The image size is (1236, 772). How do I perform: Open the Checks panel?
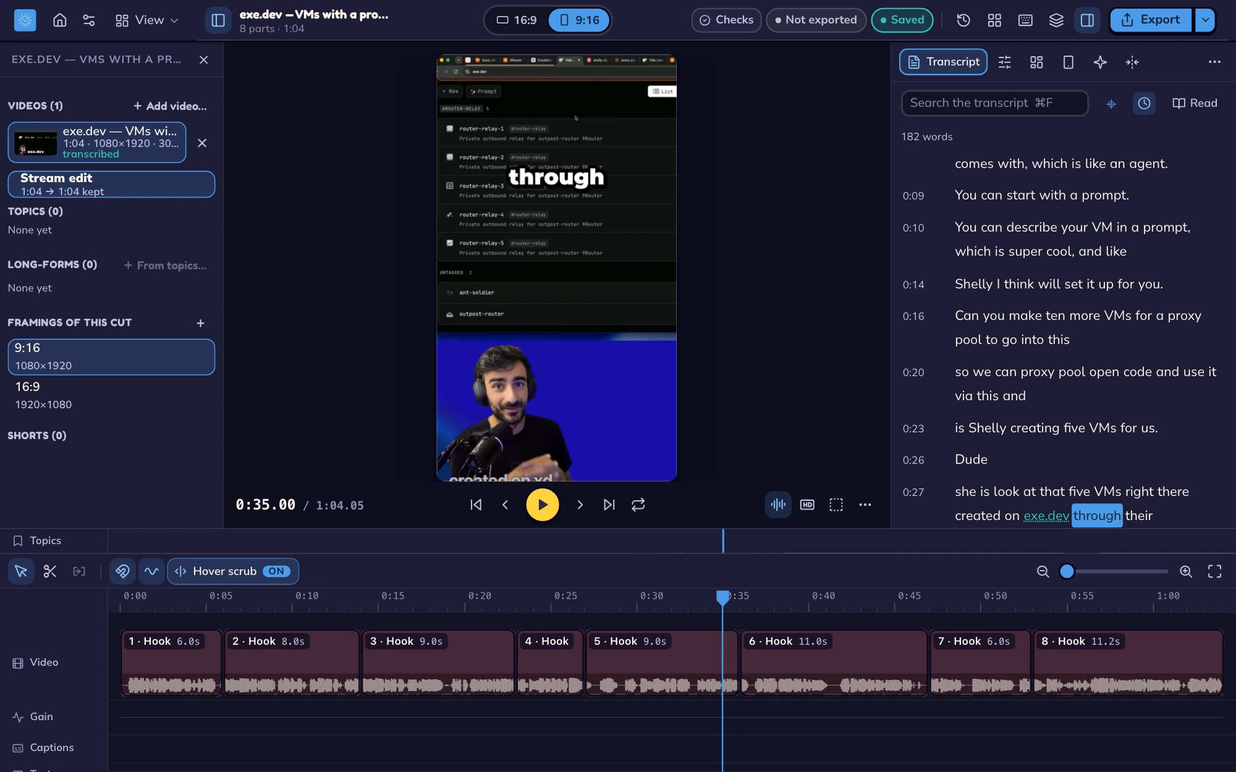click(x=726, y=20)
